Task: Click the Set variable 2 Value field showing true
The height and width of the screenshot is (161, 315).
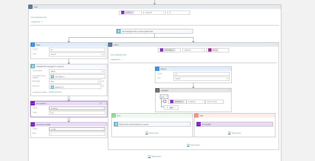Action: [x=77, y=112]
